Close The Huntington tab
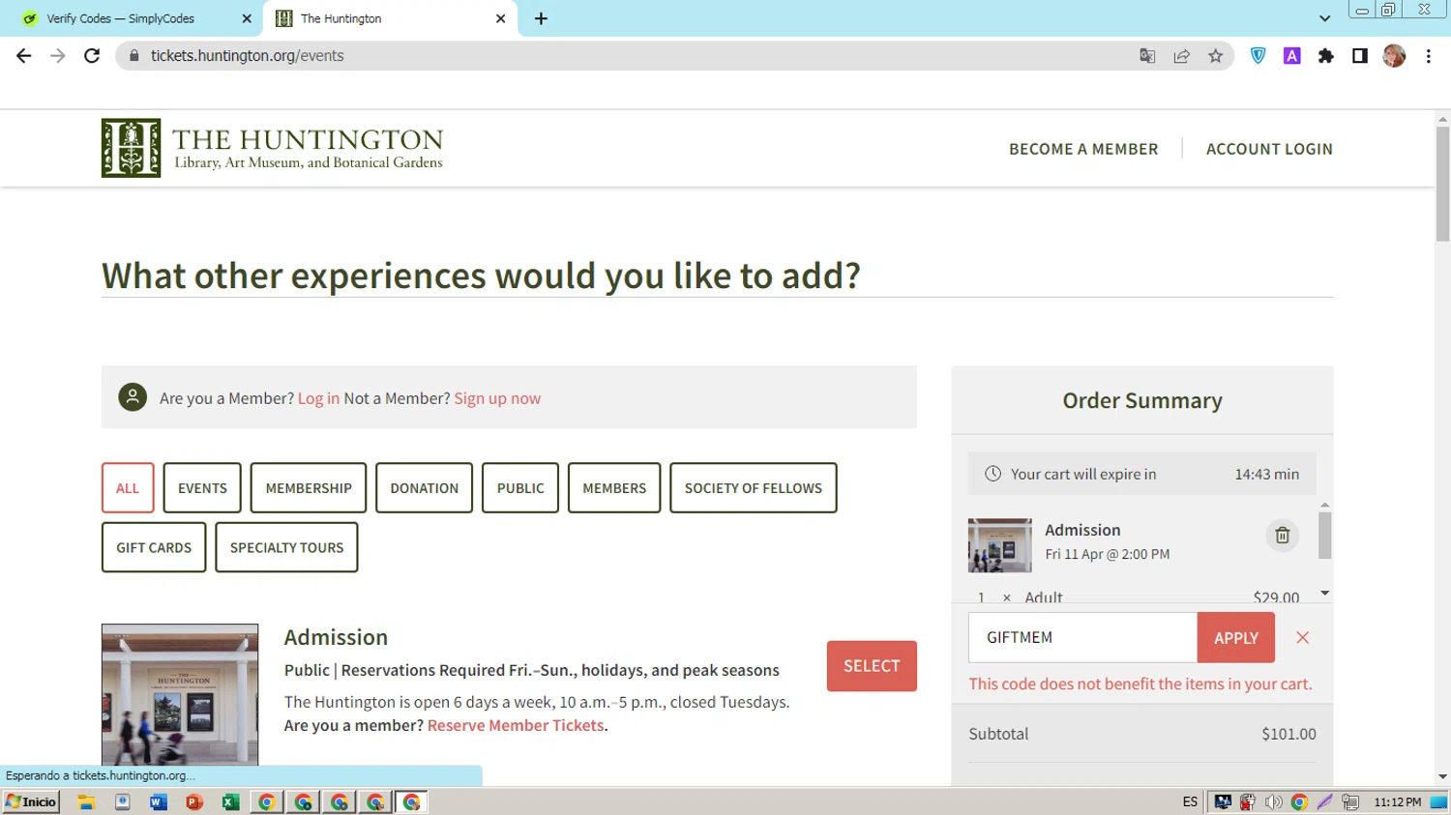 [x=500, y=18]
